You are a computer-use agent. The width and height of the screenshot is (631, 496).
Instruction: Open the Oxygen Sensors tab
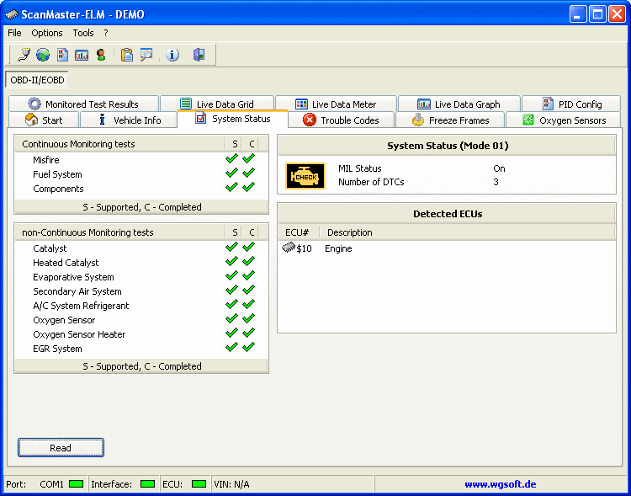coord(565,120)
